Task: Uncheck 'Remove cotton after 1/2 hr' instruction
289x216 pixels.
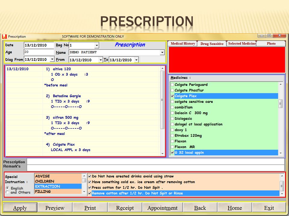Action: (x=90, y=193)
